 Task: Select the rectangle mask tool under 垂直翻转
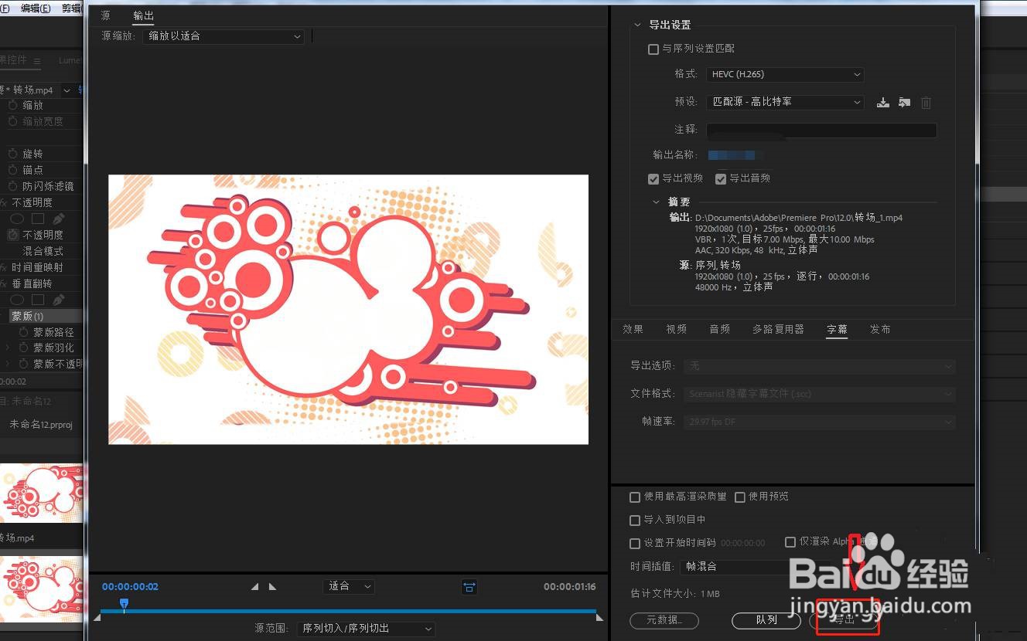[38, 300]
